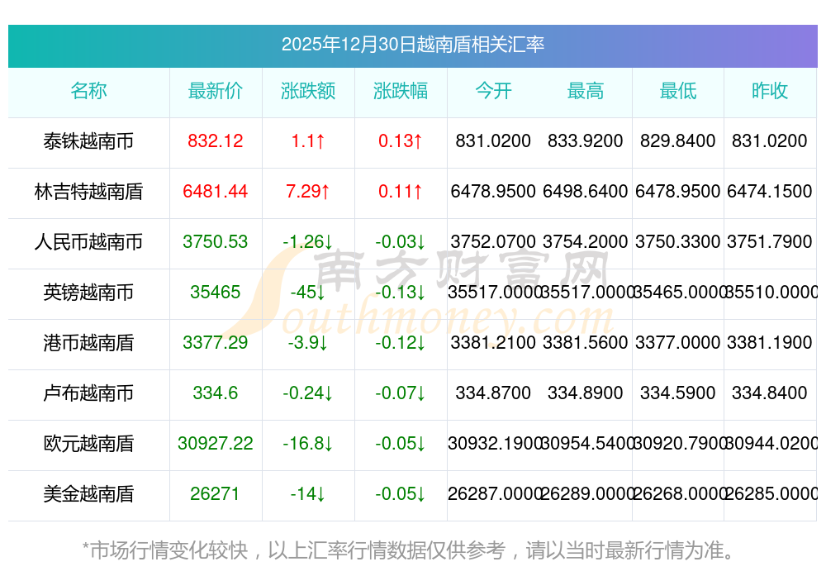The image size is (826, 576).
Task: Select the 最低 column header
Action: (x=678, y=91)
